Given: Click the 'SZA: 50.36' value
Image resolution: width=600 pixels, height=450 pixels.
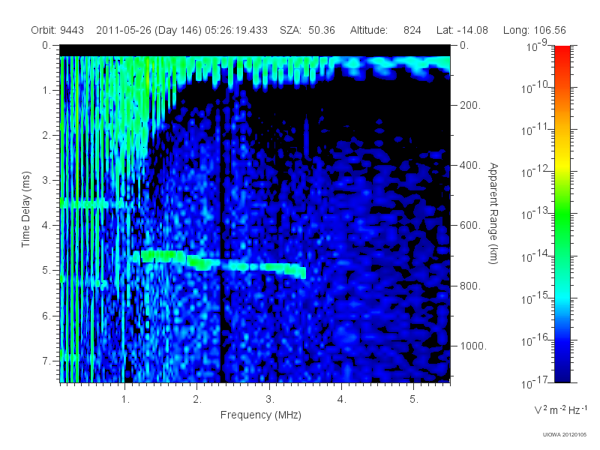Looking at the screenshot, I should [x=307, y=30].
